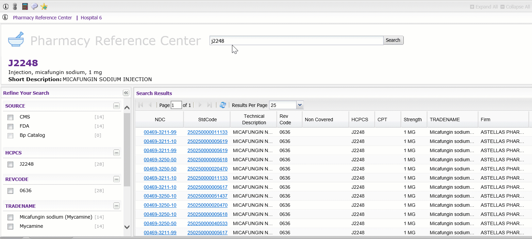Viewport: 532px width, 239px height.
Task: Click the calculator icon in top toolbar
Action: click(x=24, y=6)
